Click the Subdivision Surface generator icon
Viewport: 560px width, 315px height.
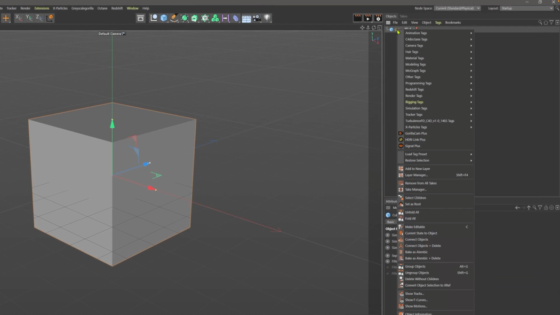[x=185, y=18]
